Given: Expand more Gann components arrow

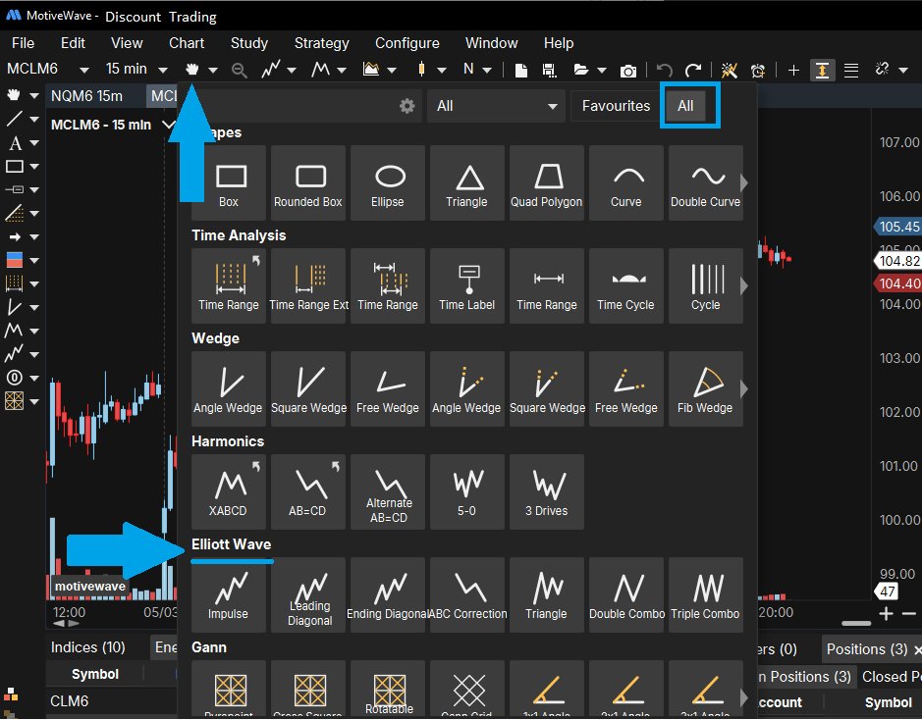Looking at the screenshot, I should 744,697.
